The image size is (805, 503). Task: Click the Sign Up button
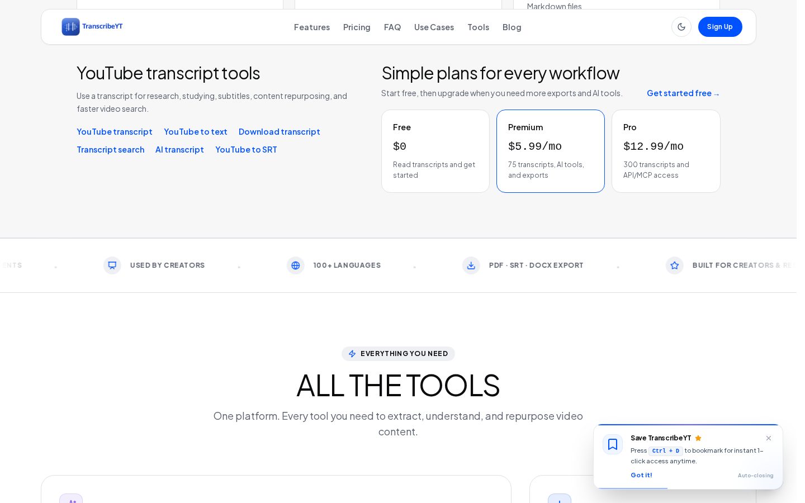(x=720, y=27)
